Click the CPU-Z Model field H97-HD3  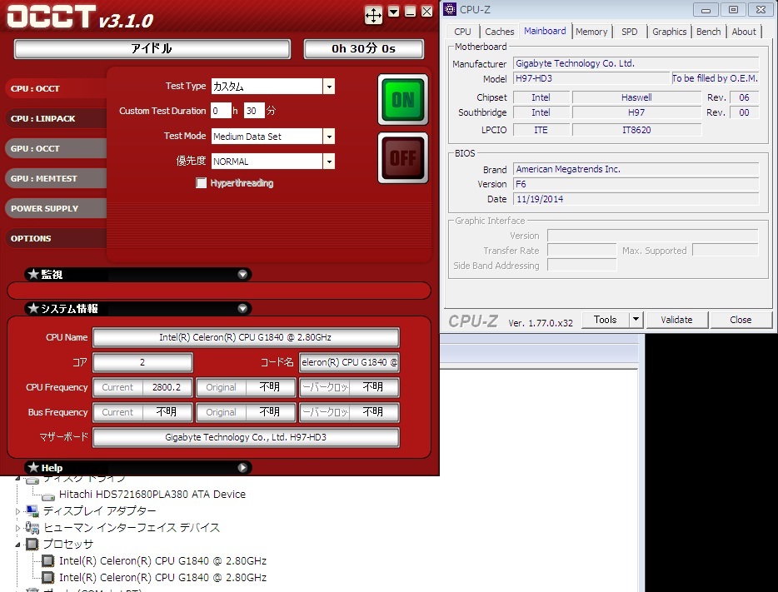tap(591, 78)
